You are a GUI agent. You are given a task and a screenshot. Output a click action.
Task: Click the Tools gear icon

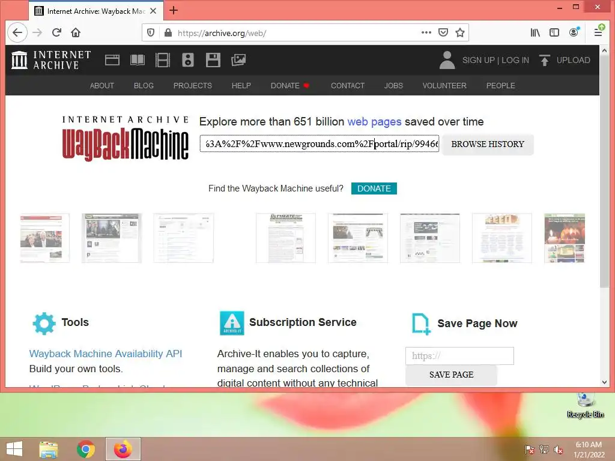44,324
